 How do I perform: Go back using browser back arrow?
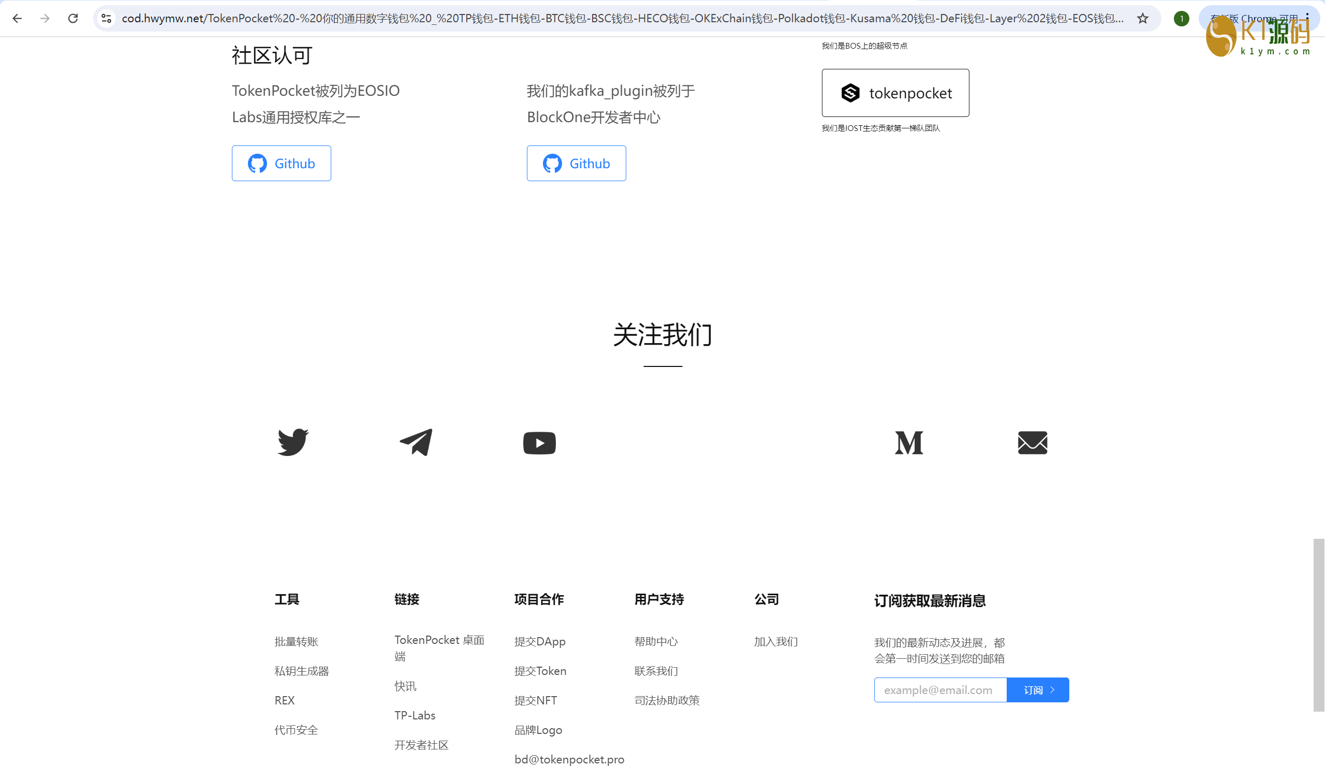click(18, 19)
